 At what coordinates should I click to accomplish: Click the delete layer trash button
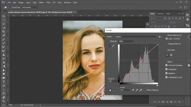coord(179,102)
